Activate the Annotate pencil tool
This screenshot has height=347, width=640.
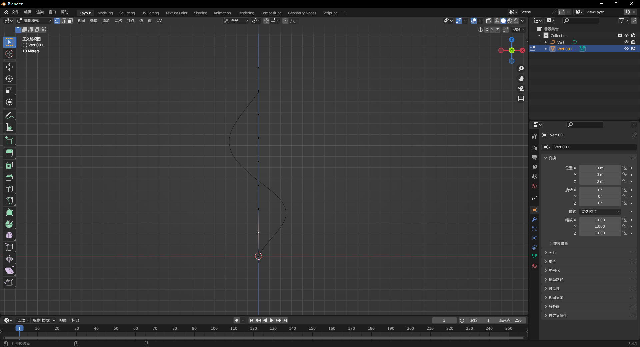[x=9, y=116]
